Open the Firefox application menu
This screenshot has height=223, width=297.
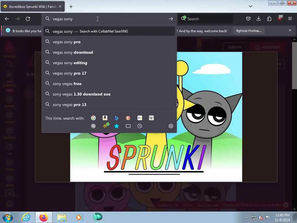pyautogui.click(x=290, y=19)
